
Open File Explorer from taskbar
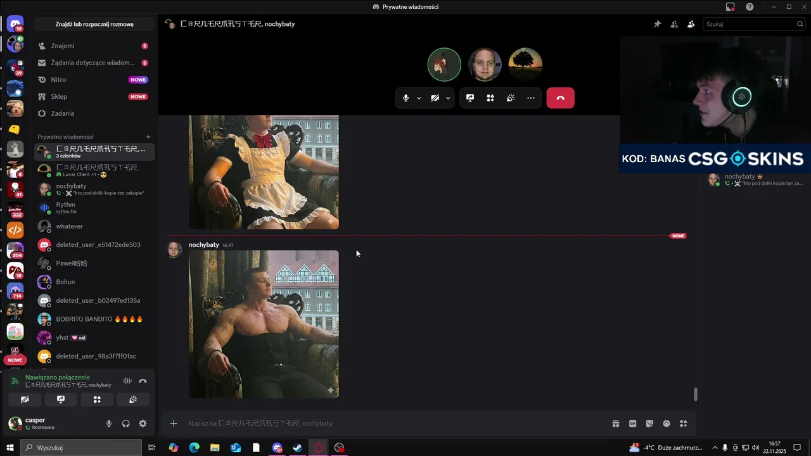215,448
